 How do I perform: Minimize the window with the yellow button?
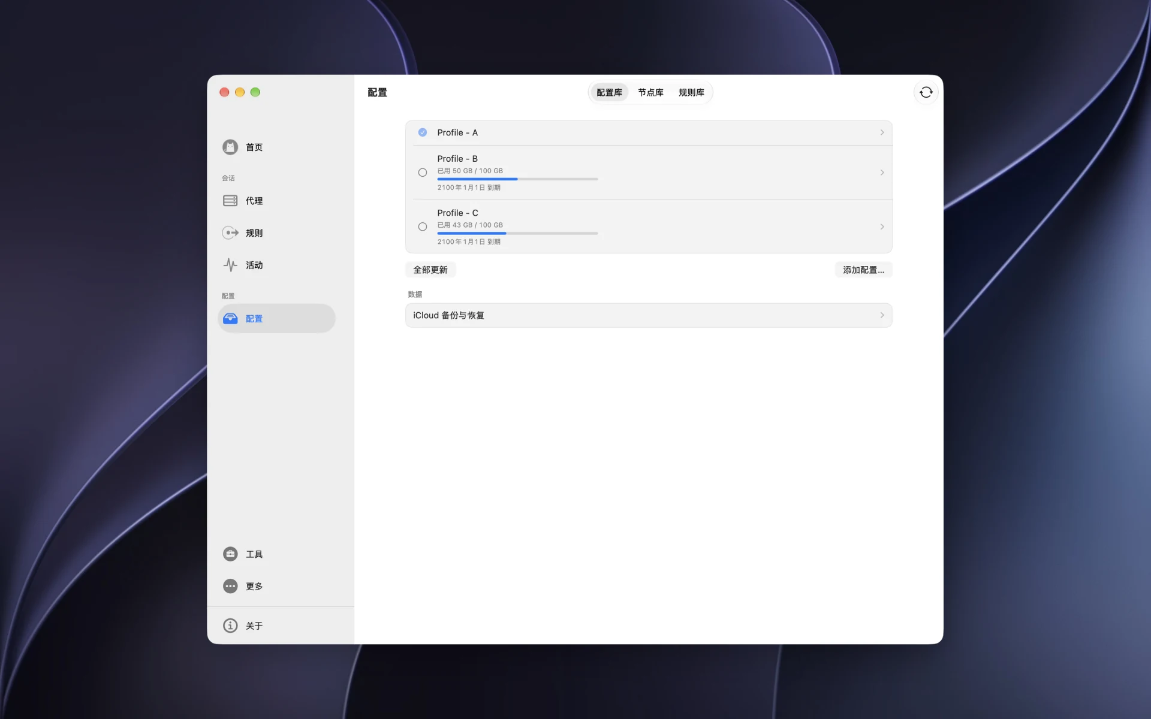240,92
